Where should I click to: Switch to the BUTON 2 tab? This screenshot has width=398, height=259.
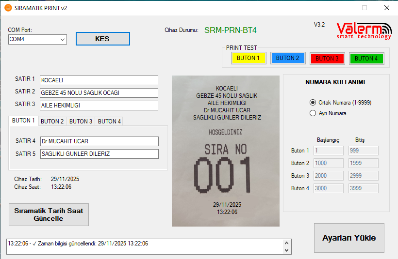coord(52,121)
